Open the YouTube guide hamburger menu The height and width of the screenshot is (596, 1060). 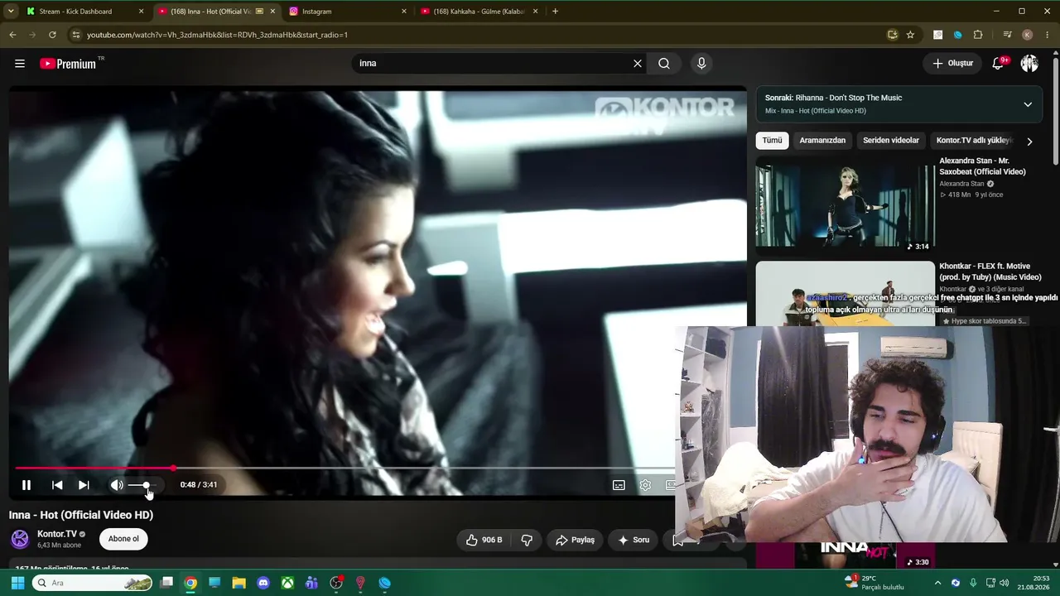click(x=20, y=64)
